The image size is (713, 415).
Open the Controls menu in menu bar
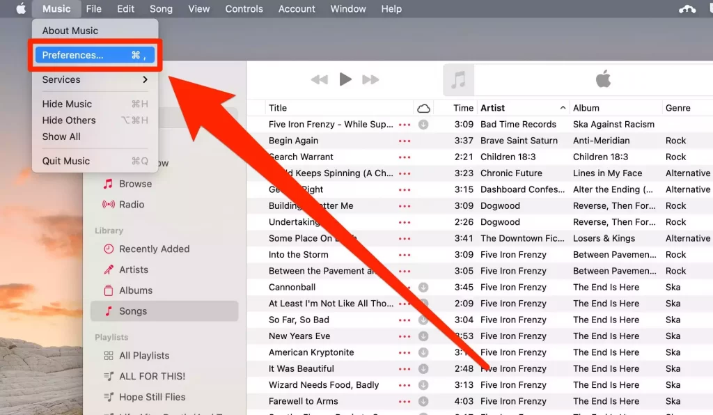click(244, 8)
